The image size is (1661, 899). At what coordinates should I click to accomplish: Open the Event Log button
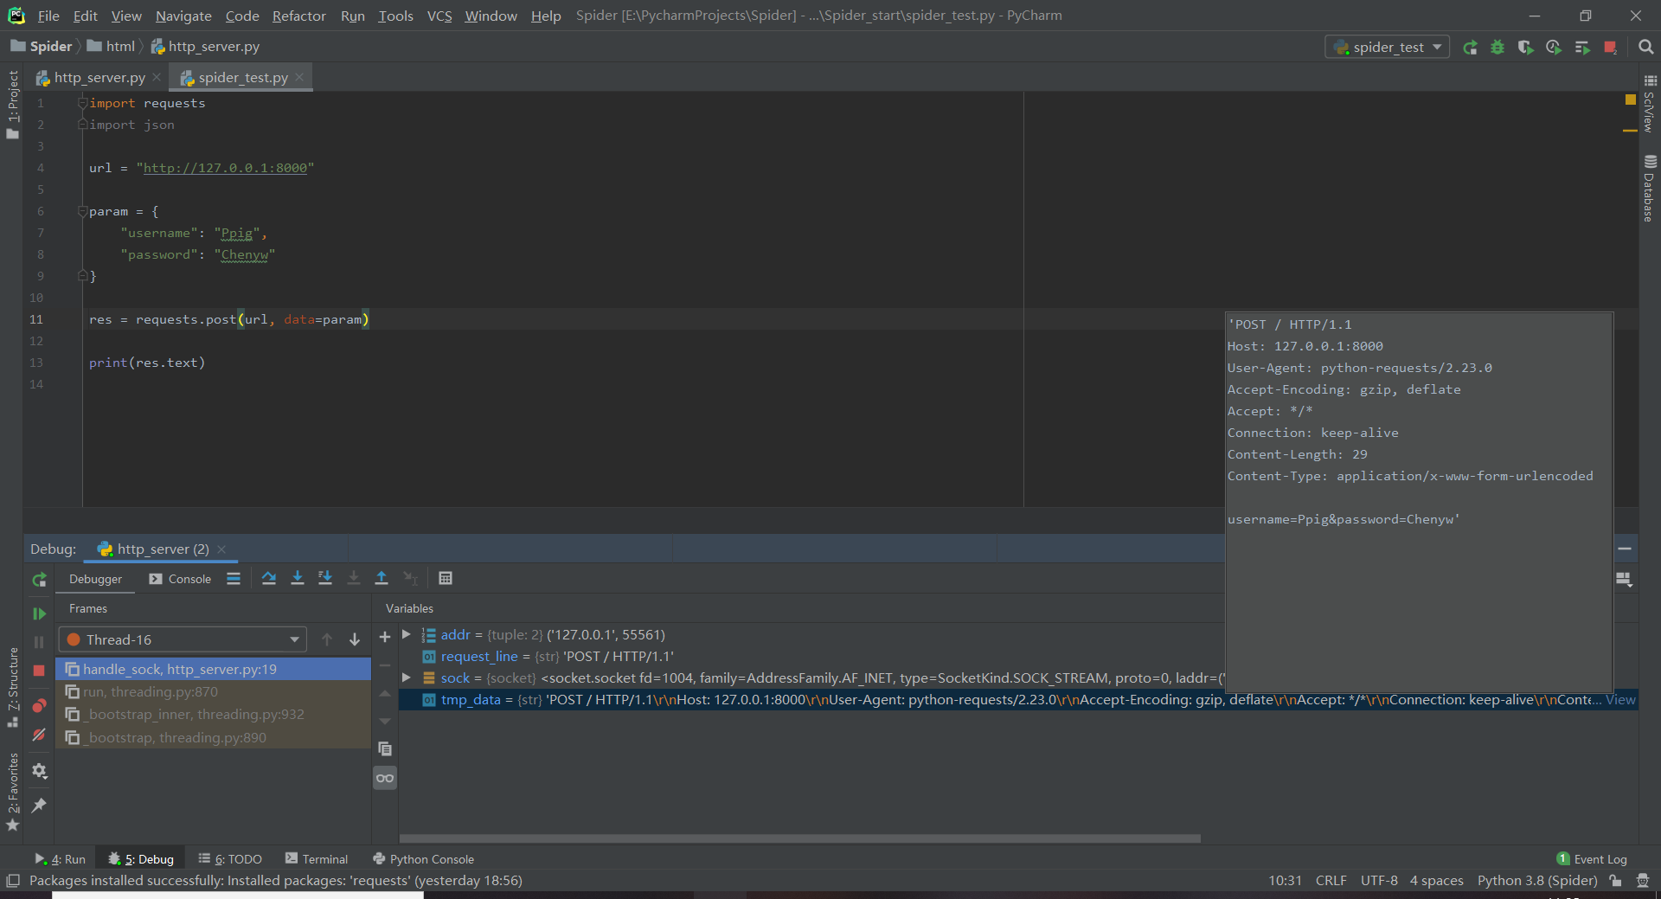(x=1592, y=859)
